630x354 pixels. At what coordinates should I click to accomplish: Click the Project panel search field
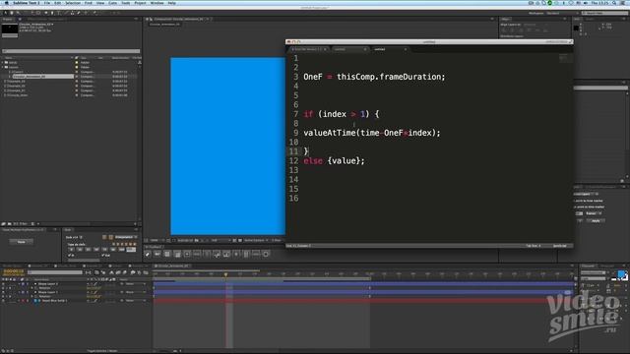tap(71, 51)
